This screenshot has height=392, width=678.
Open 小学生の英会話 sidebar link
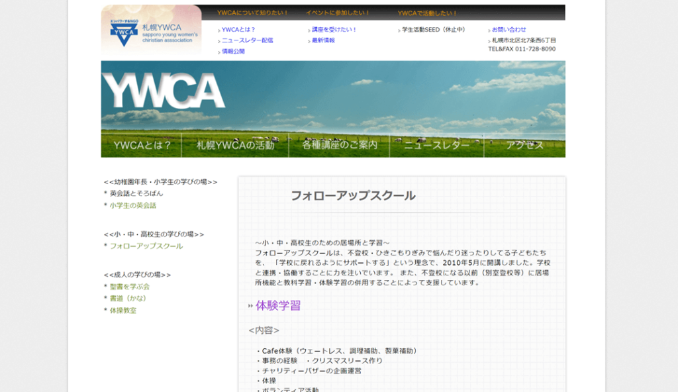(x=132, y=205)
